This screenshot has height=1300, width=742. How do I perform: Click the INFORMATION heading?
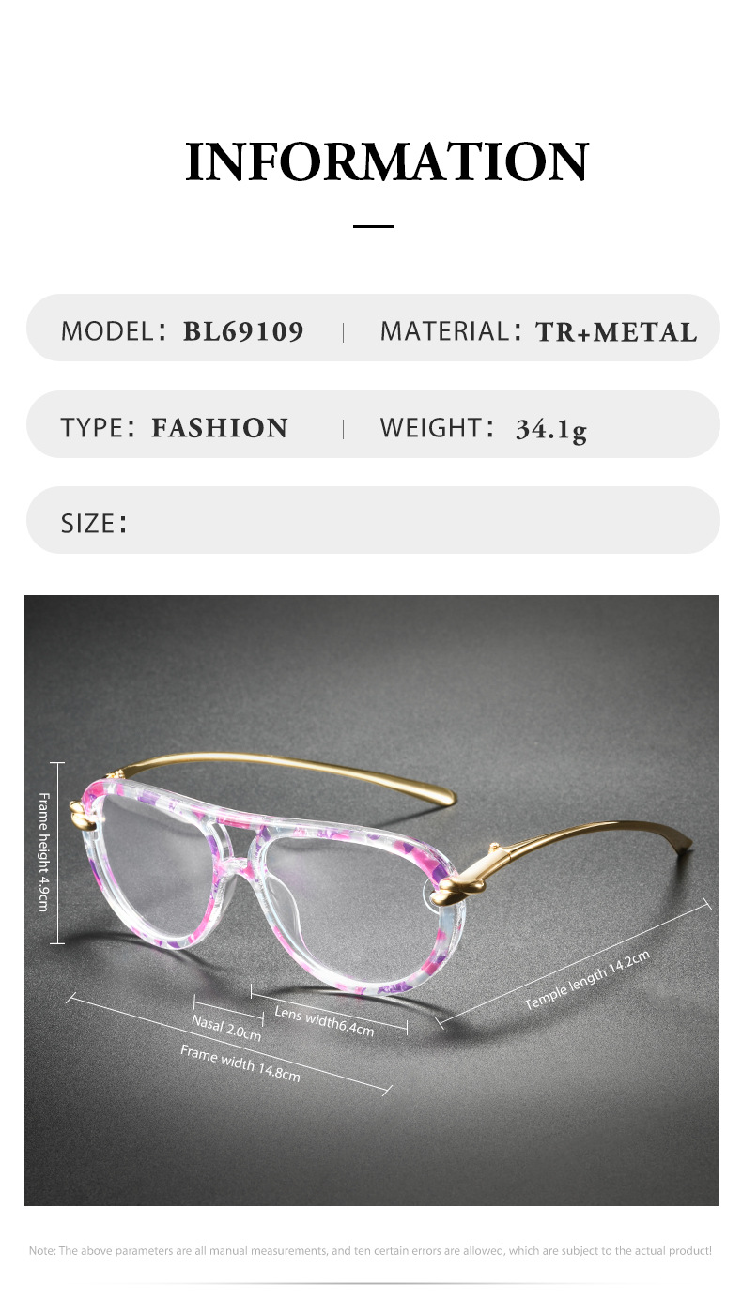click(x=387, y=161)
